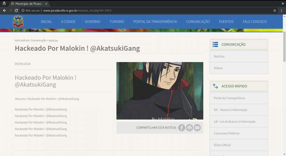Click the date 09/09/2018
The width and height of the screenshot is (286, 156).
(23, 64)
